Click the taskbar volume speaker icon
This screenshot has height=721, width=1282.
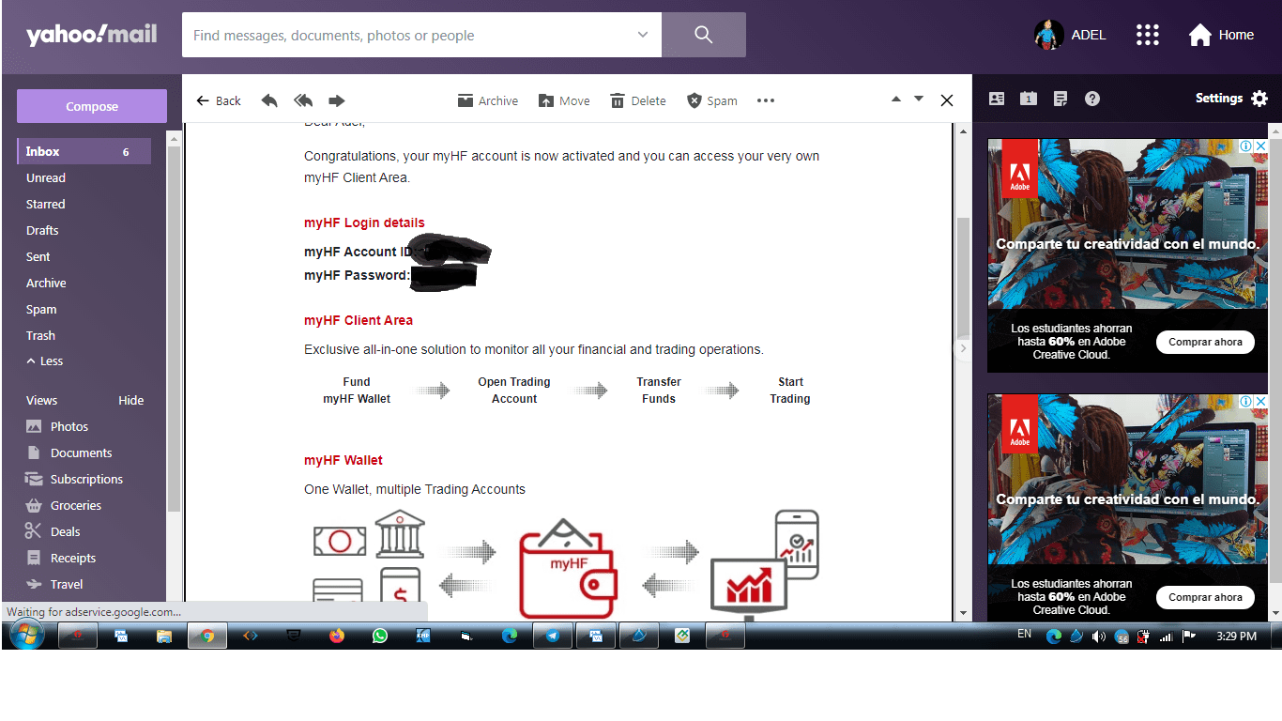[x=1099, y=637]
